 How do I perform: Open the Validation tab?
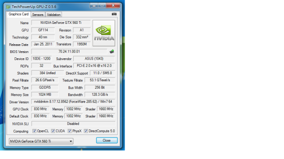(54, 15)
